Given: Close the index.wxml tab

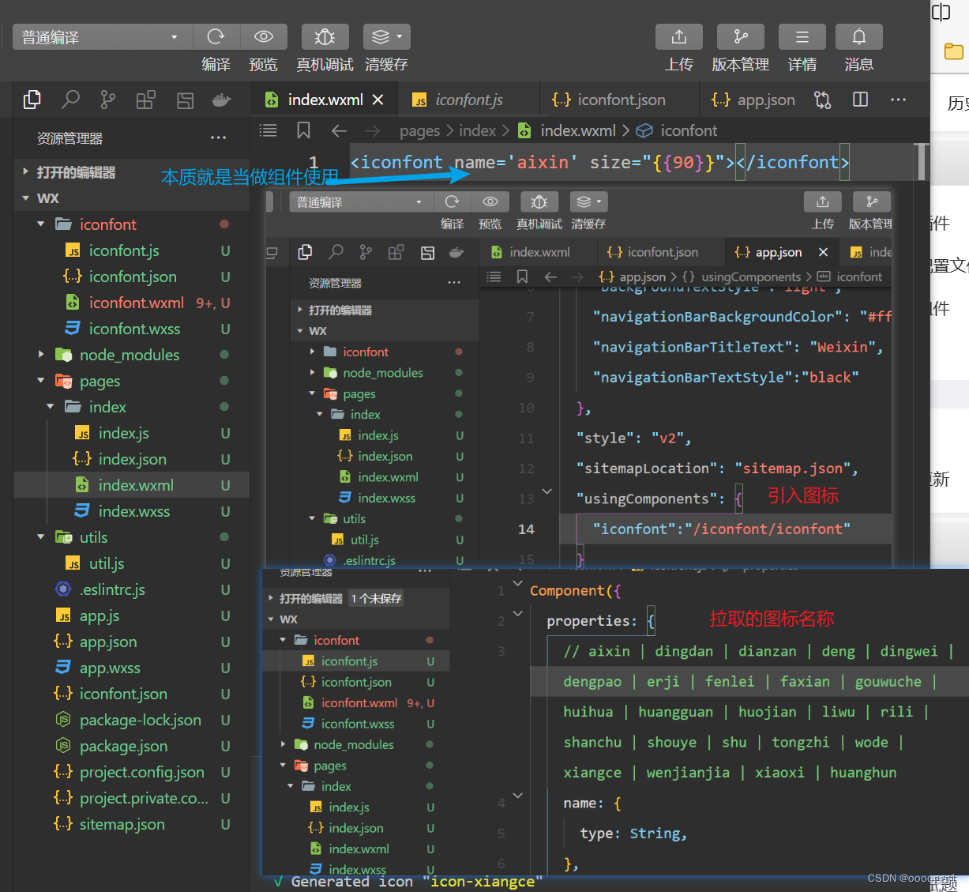Looking at the screenshot, I should 378,100.
